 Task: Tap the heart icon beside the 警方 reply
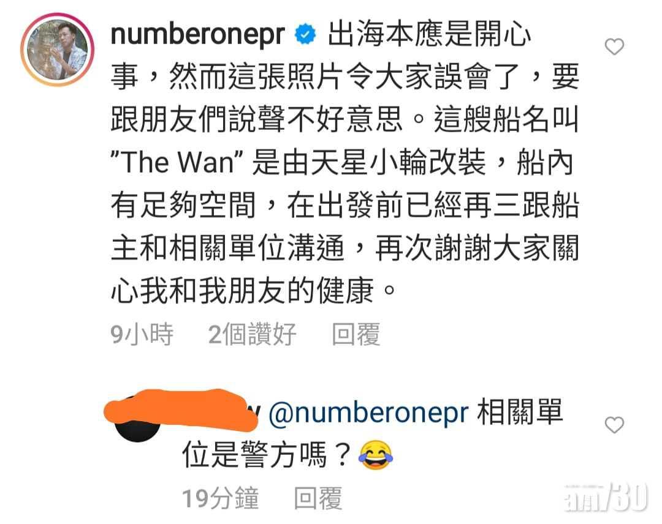tap(614, 424)
